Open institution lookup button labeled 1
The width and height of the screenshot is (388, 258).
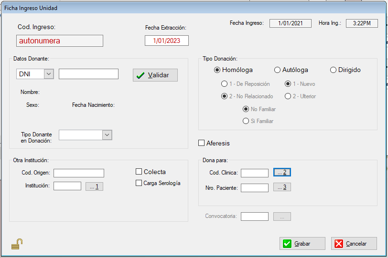tap(94, 186)
